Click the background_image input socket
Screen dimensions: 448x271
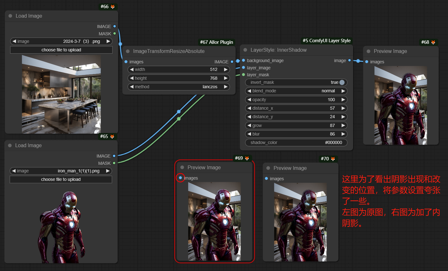(243, 61)
